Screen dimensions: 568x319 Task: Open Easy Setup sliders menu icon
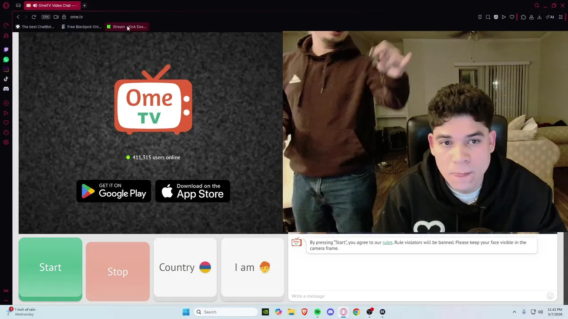coord(560,17)
